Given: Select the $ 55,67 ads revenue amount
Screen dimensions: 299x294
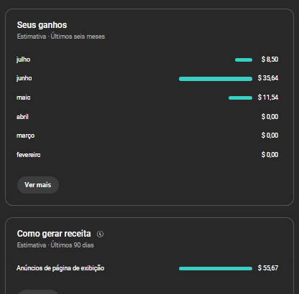Looking at the screenshot, I should [x=268, y=268].
